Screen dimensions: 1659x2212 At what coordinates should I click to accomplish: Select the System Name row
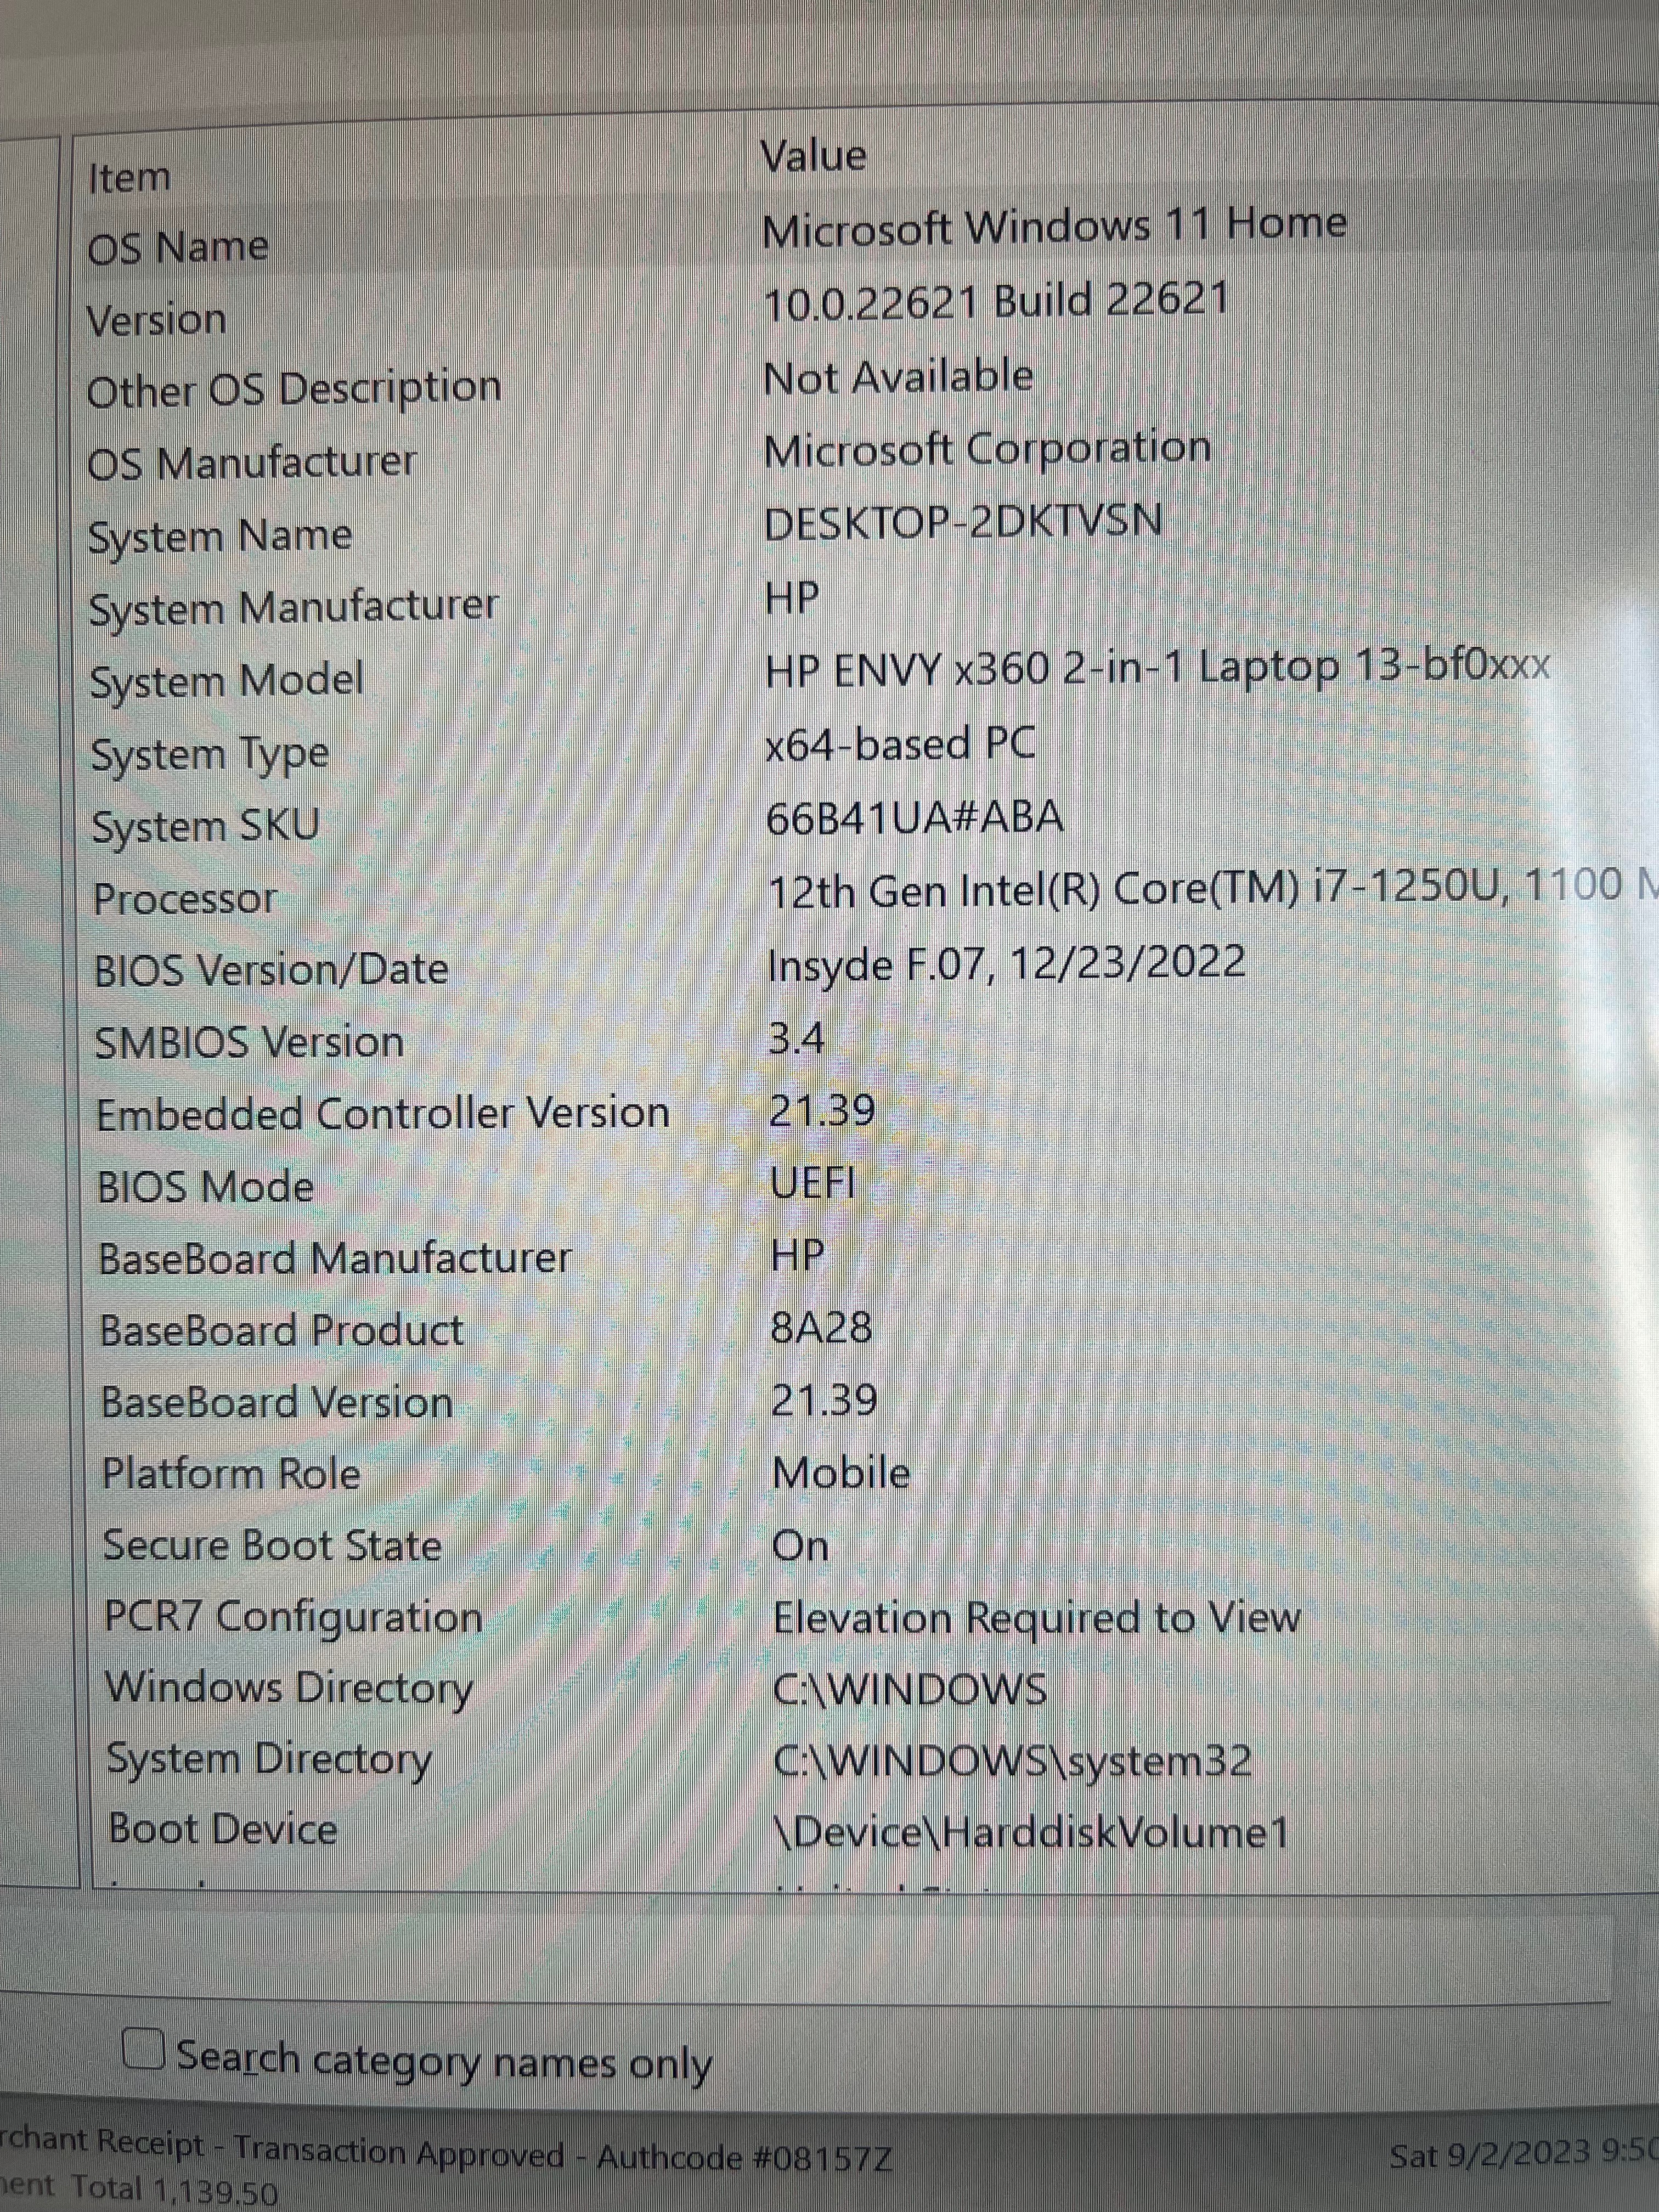pos(220,536)
